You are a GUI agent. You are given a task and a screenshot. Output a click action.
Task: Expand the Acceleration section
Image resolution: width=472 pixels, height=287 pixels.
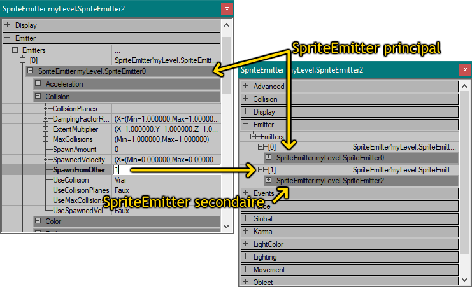(x=38, y=83)
